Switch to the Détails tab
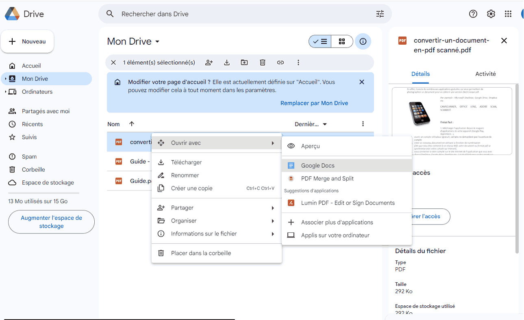 click(x=420, y=74)
